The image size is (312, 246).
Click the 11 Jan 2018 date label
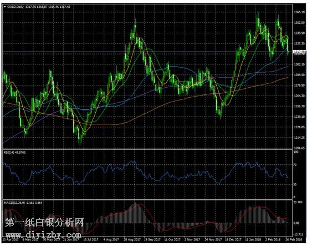(253, 239)
